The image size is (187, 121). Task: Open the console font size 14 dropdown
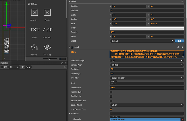(28, 67)
